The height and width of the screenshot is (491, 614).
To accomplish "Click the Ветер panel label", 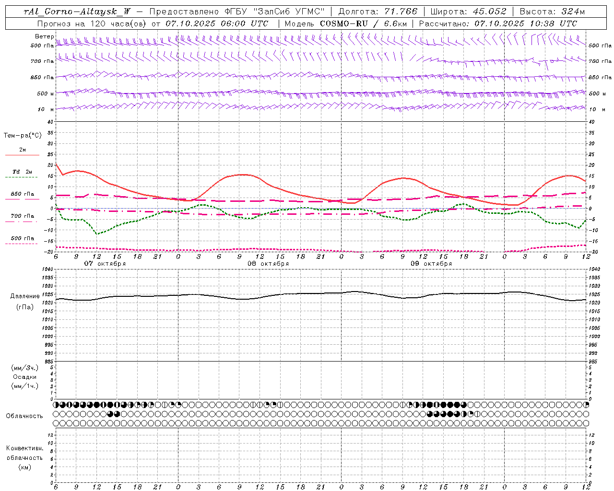I will point(44,36).
